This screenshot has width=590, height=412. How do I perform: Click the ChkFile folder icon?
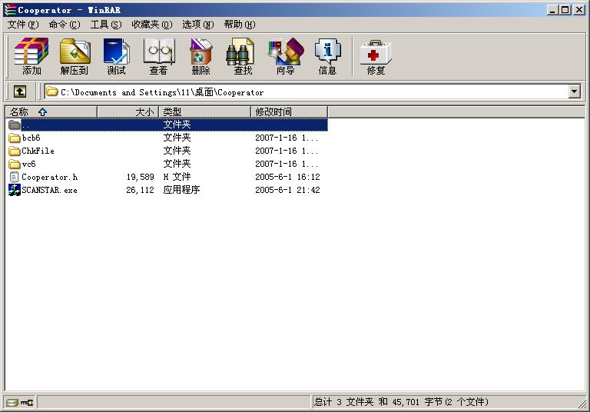(x=15, y=151)
